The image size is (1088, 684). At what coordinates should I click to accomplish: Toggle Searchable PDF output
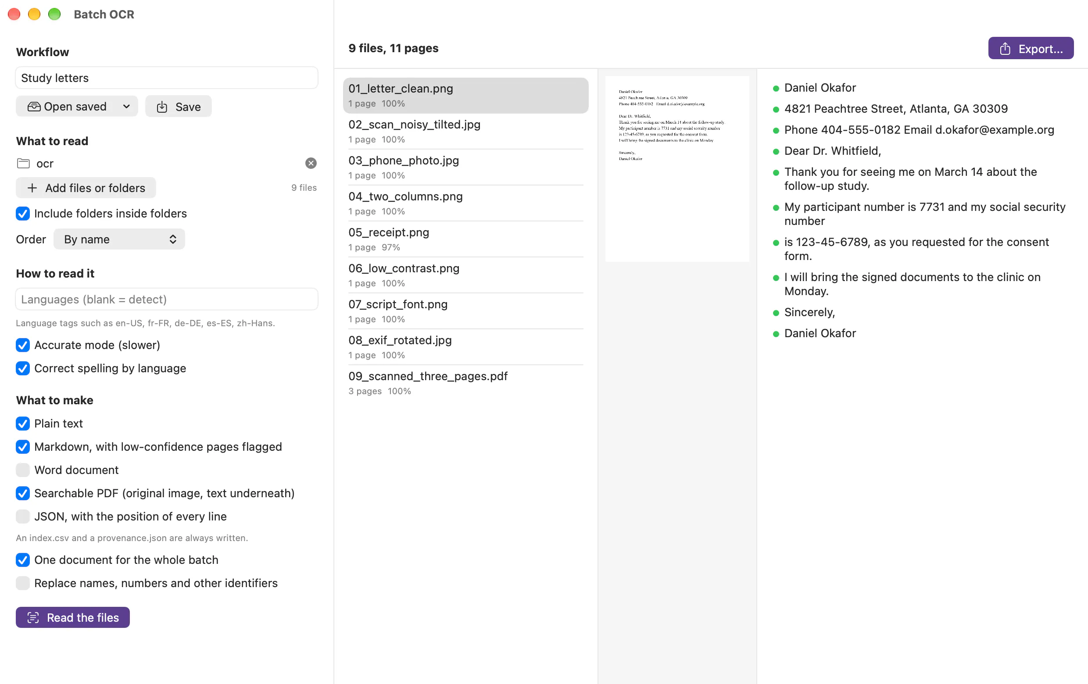(x=22, y=493)
